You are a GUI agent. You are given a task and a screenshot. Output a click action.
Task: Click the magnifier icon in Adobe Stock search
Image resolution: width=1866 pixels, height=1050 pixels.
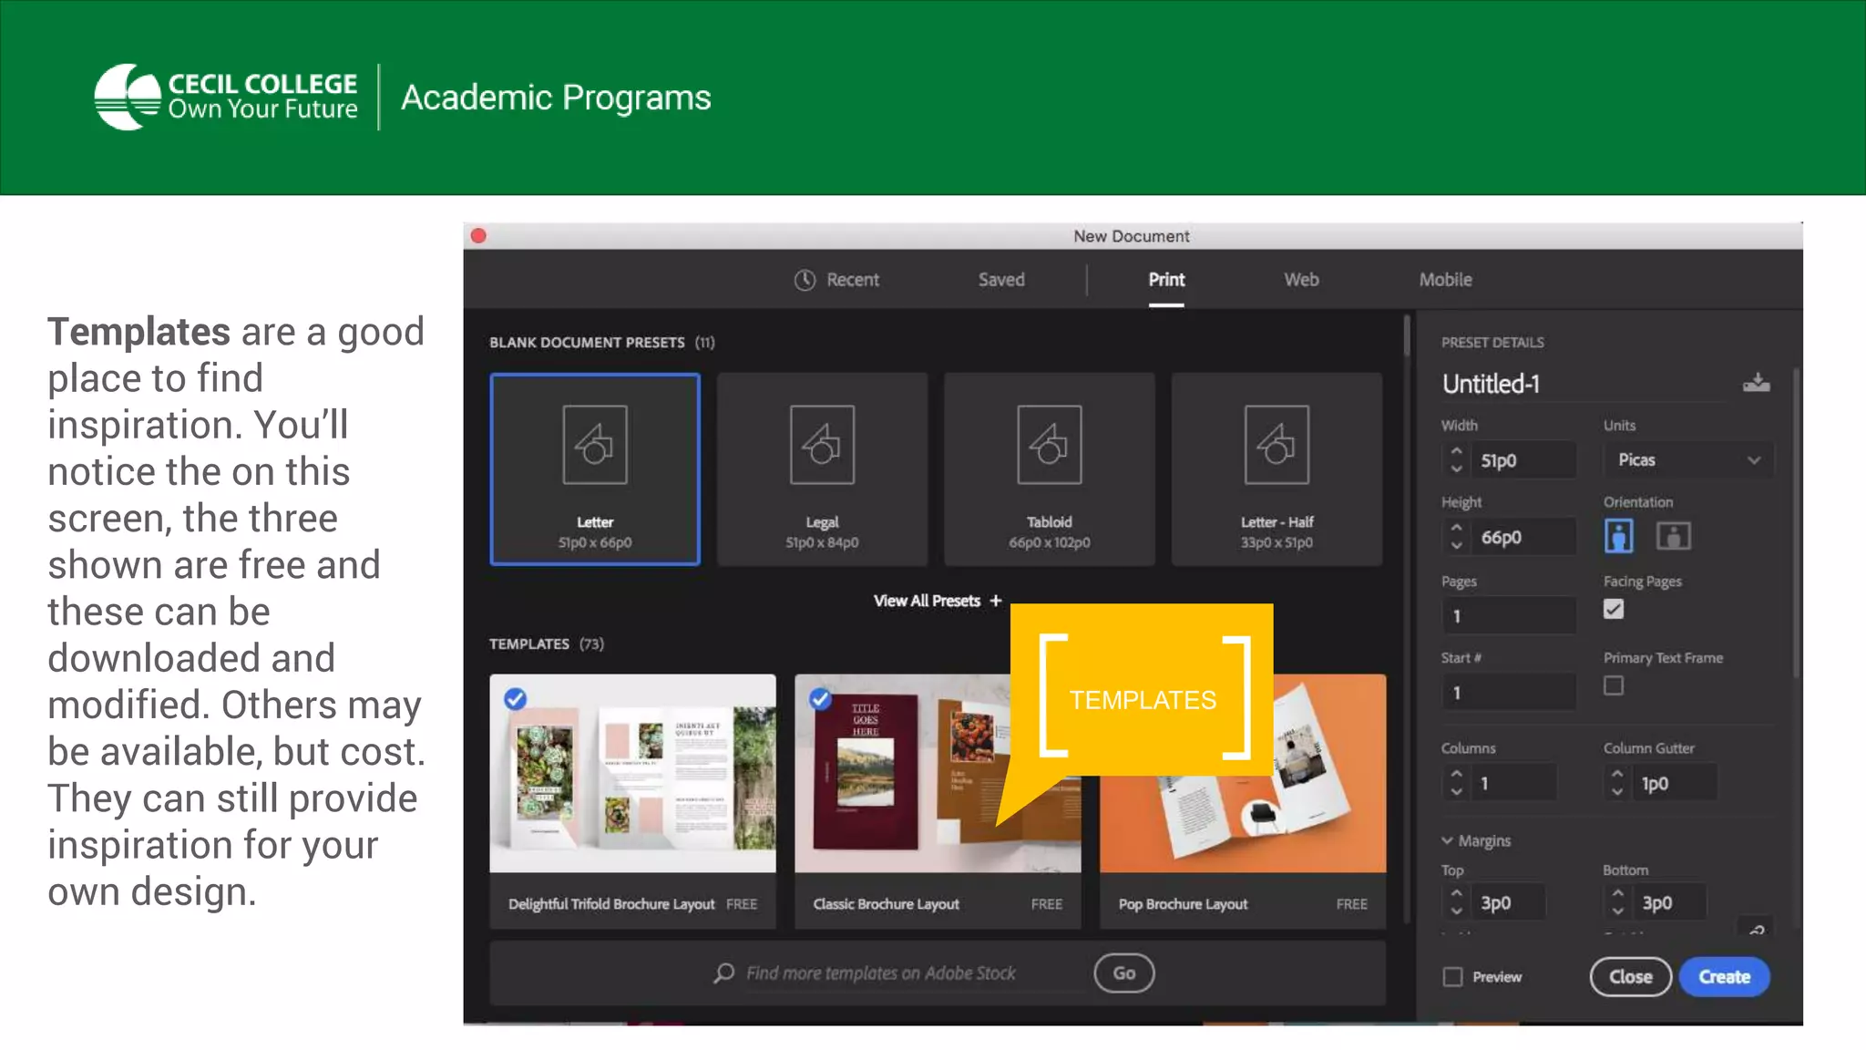click(724, 973)
